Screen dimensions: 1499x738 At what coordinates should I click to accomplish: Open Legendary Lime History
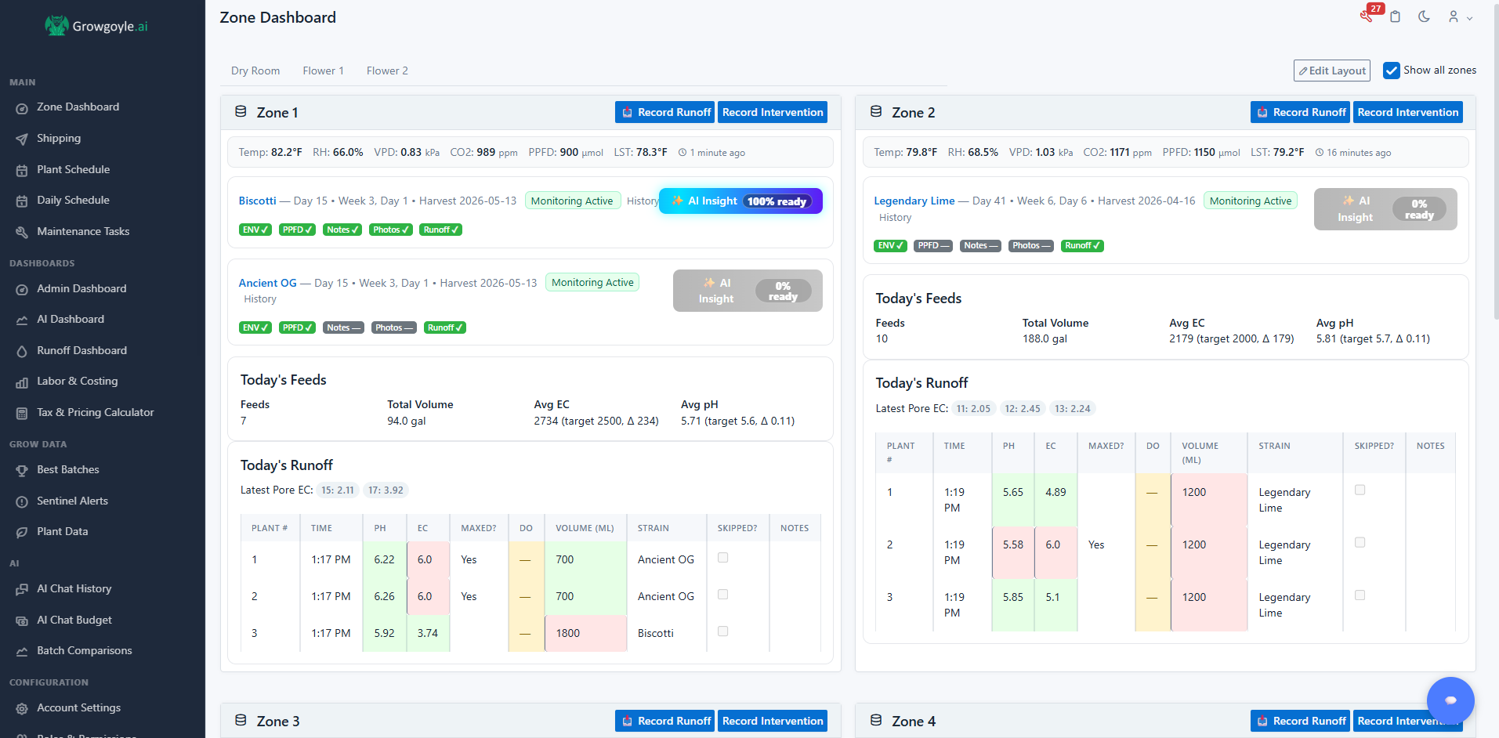coord(895,217)
